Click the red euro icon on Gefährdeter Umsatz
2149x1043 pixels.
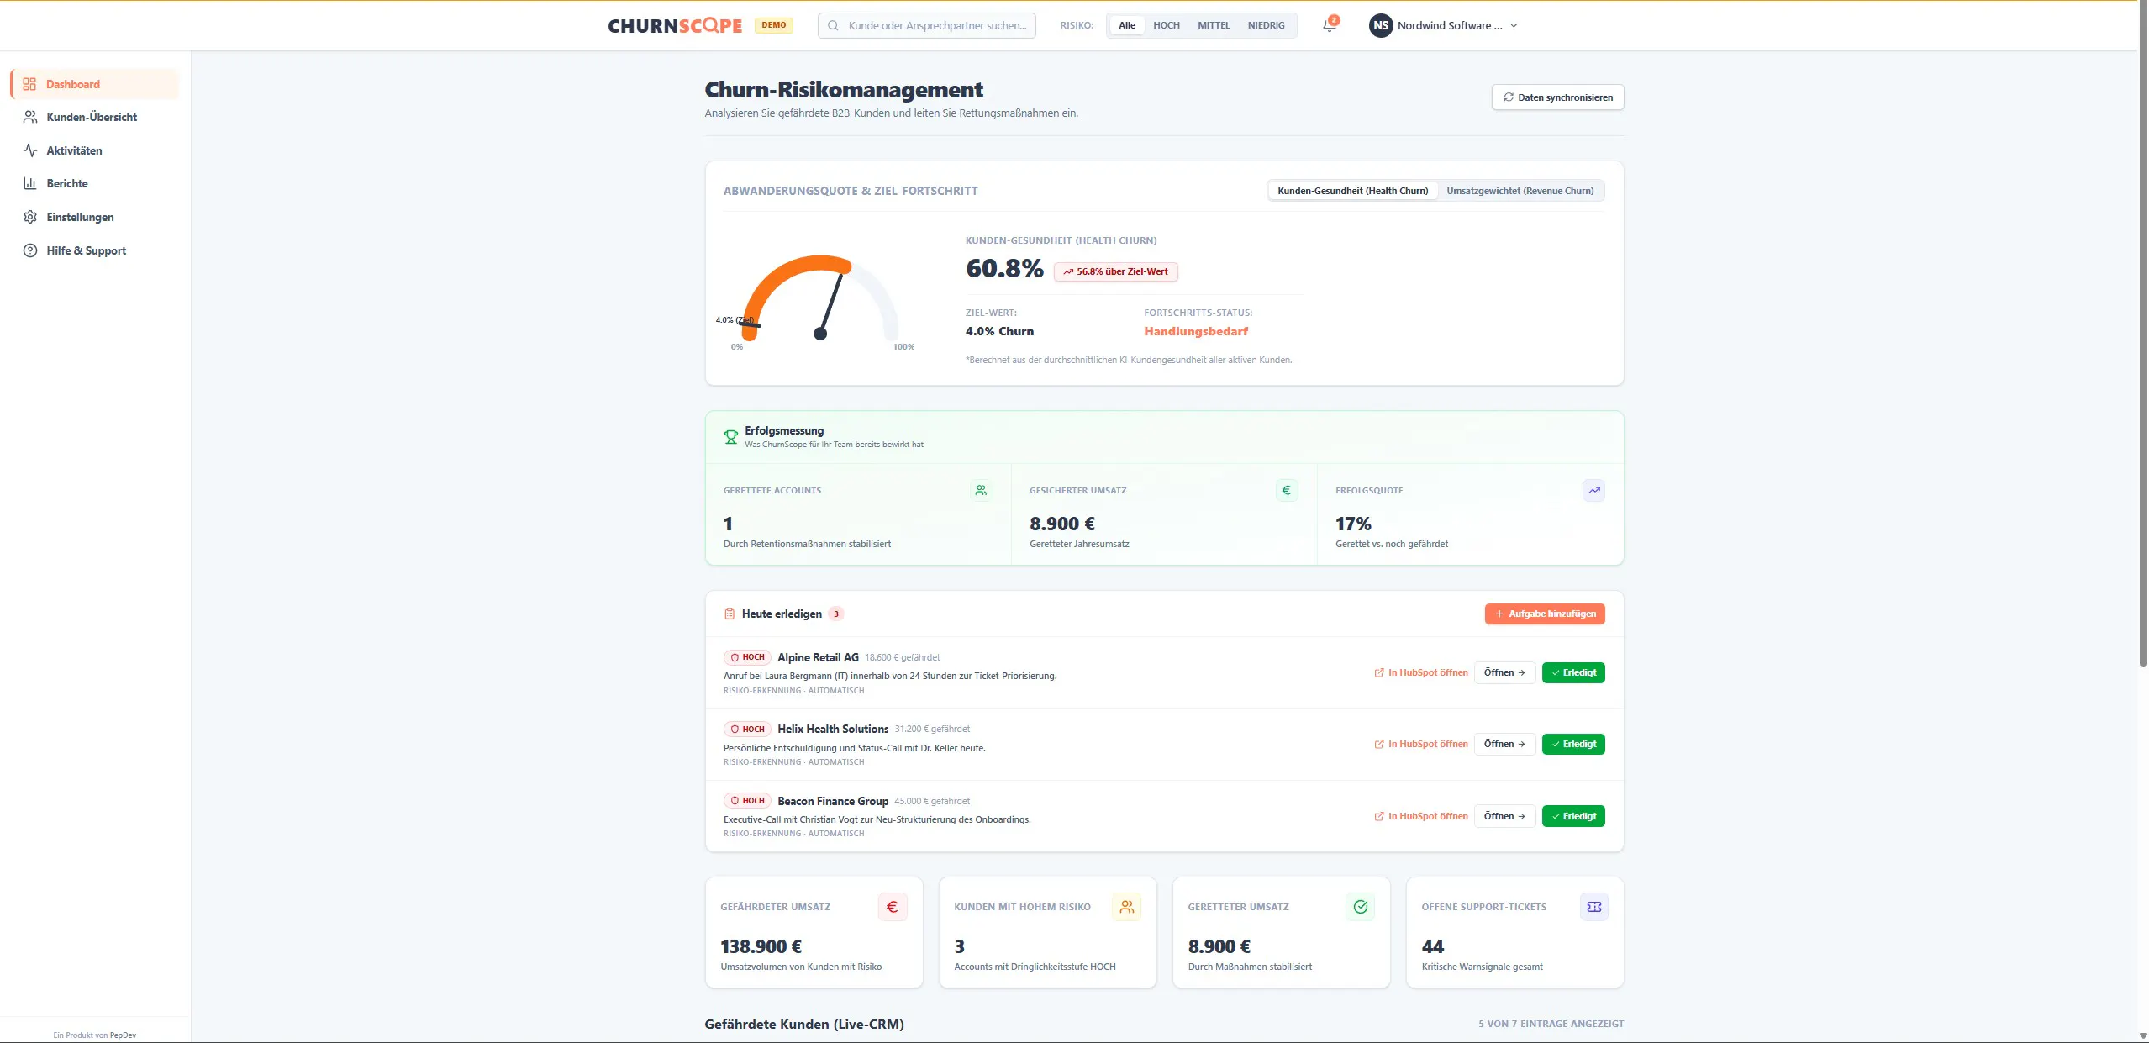click(x=893, y=907)
